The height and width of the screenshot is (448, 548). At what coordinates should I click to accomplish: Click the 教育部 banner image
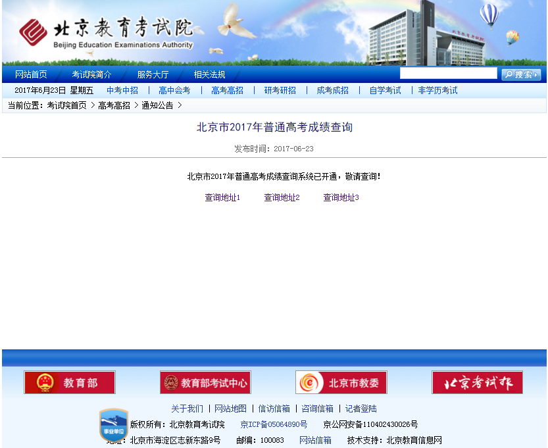[x=69, y=382]
